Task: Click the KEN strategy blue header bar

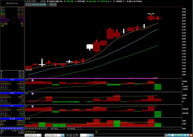Action: pos(12,128)
